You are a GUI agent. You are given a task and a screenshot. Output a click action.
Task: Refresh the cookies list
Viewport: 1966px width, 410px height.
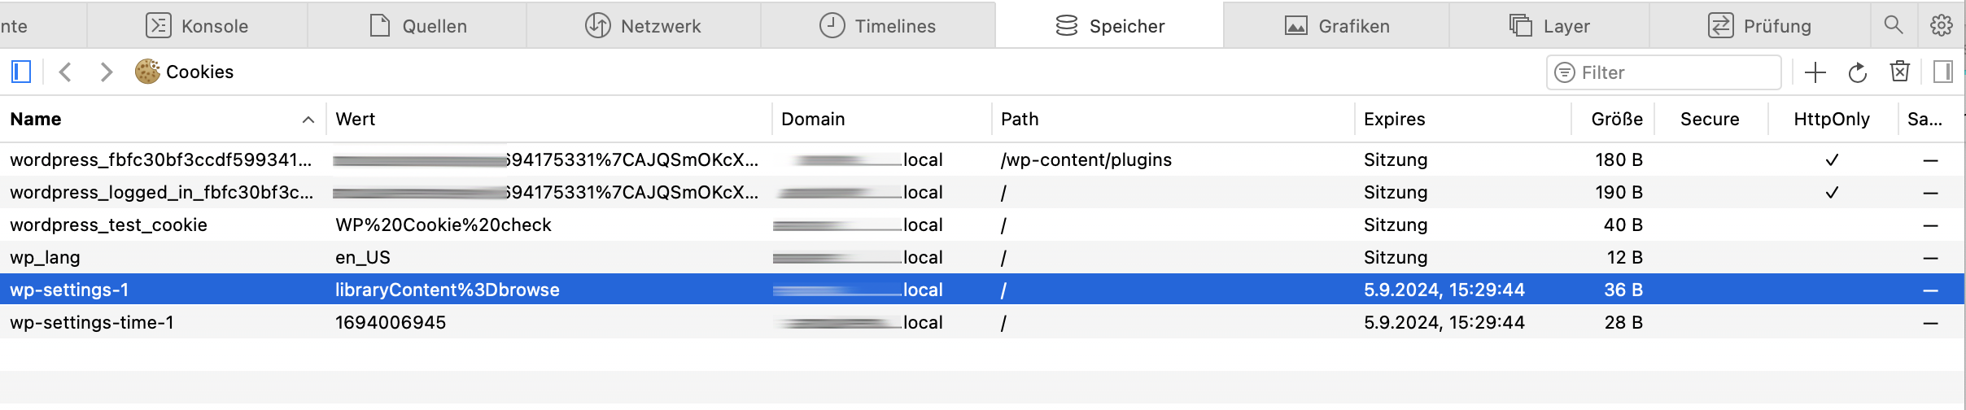tap(1857, 72)
